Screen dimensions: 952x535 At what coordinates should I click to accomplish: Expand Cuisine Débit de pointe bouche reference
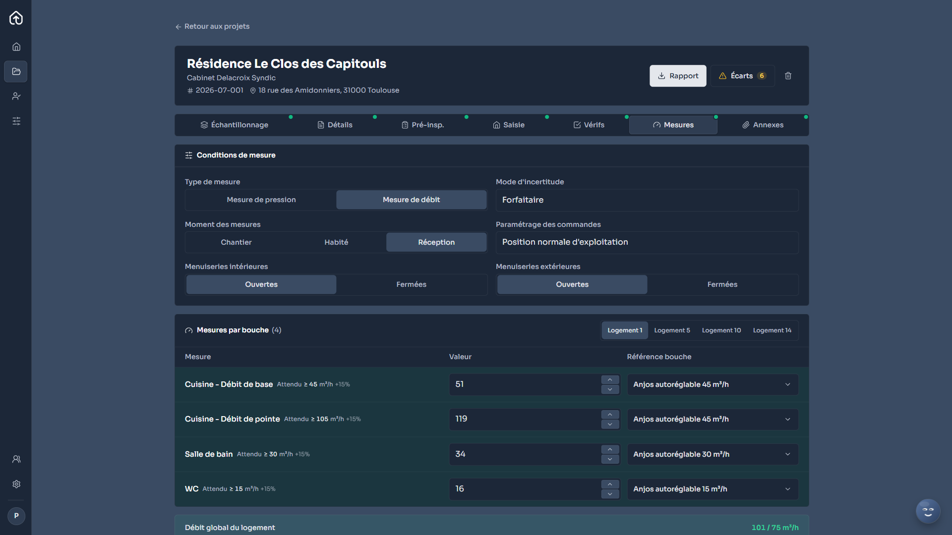coord(713,420)
